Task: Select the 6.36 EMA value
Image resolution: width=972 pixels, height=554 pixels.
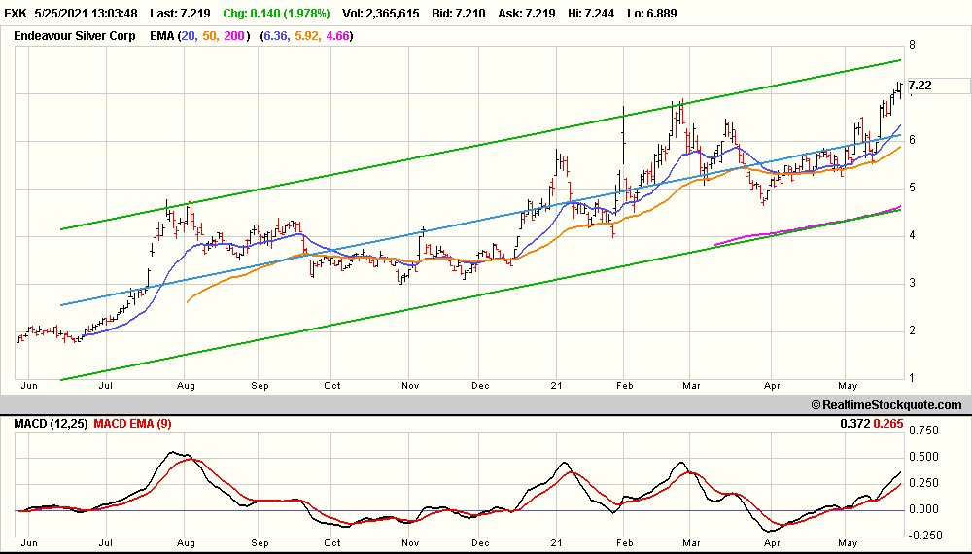Action: (276, 36)
